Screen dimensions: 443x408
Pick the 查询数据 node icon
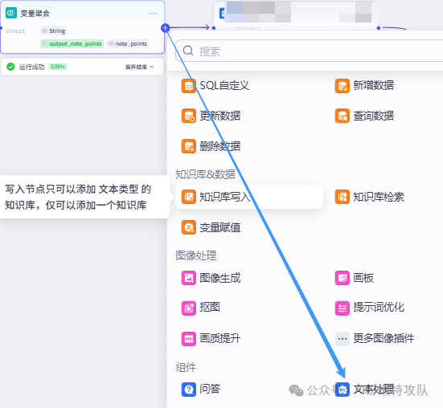pyautogui.click(x=343, y=116)
